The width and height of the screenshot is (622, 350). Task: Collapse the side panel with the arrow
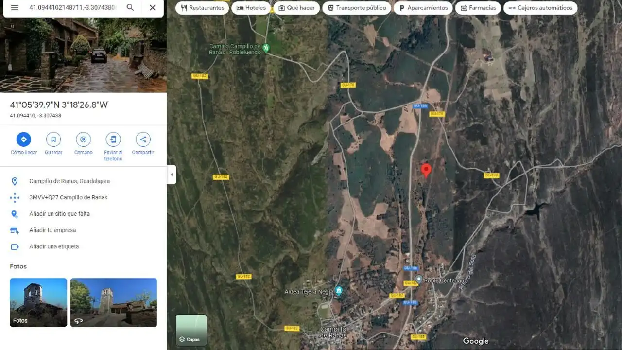click(x=172, y=175)
